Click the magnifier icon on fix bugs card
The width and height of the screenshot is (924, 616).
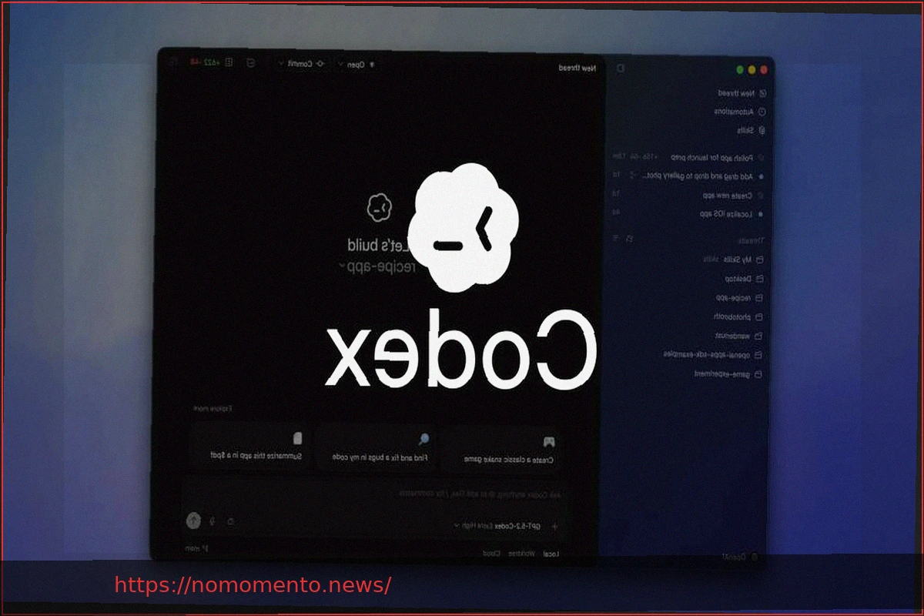click(x=423, y=439)
